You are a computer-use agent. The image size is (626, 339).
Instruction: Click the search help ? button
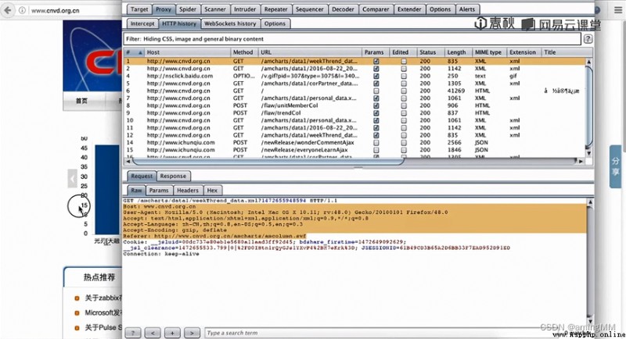tap(133, 333)
